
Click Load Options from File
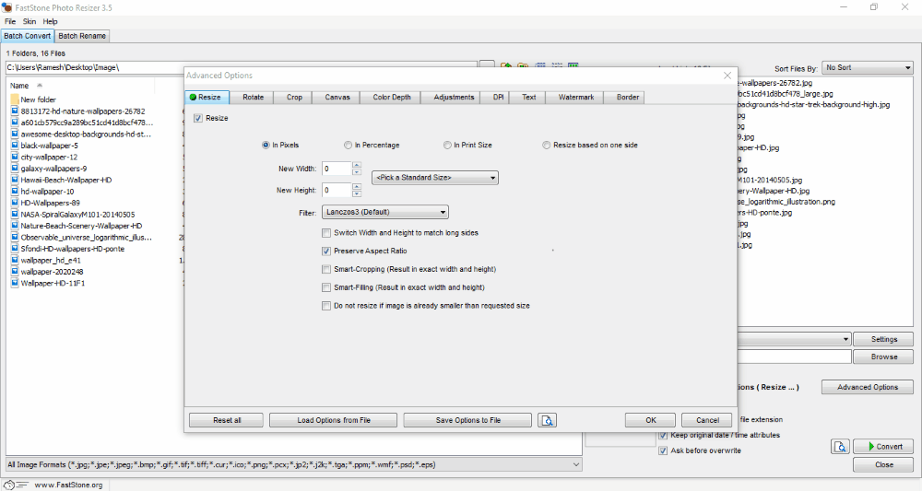[x=334, y=420]
